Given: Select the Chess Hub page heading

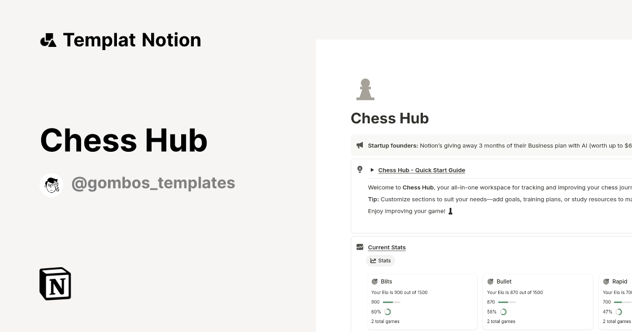Looking at the screenshot, I should tap(390, 118).
